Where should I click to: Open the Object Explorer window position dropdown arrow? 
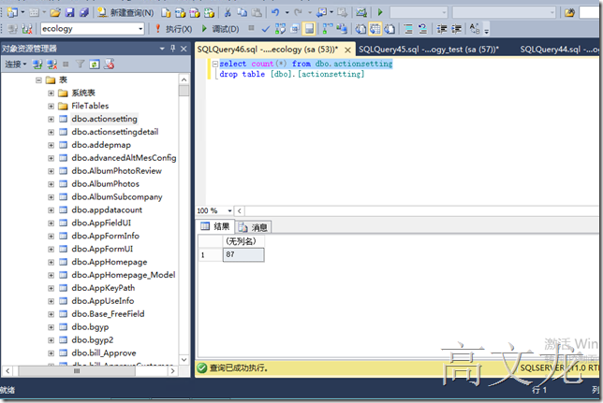(162, 49)
